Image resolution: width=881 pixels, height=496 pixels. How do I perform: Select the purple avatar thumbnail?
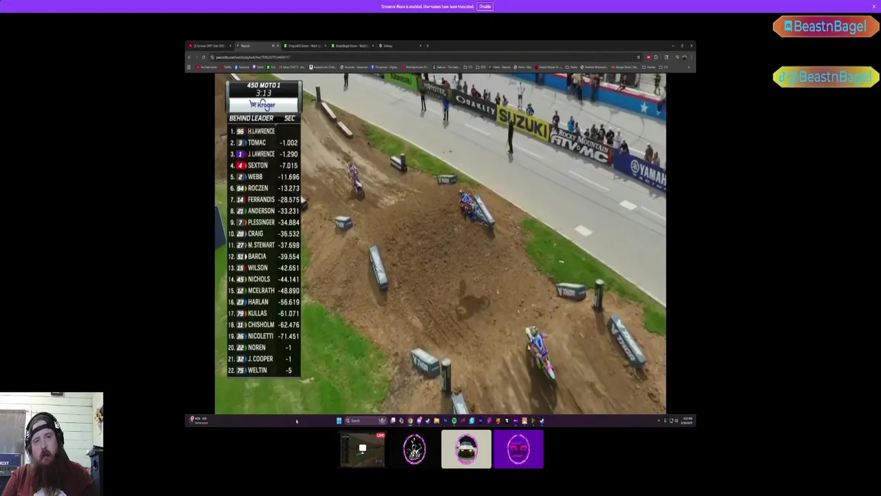[x=518, y=449]
